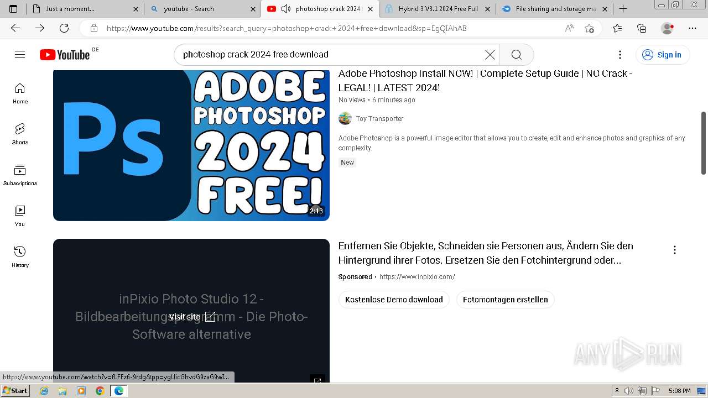Screen dimensions: 708x398
Task: Close the youtube - Search tab
Action: (253, 9)
